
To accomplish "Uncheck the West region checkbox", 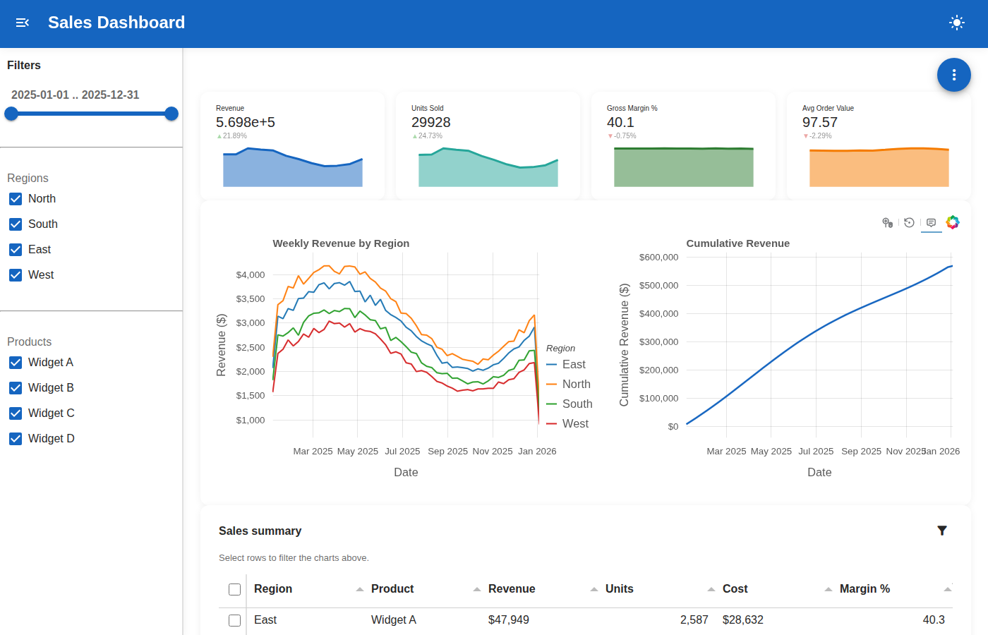I will 16,275.
